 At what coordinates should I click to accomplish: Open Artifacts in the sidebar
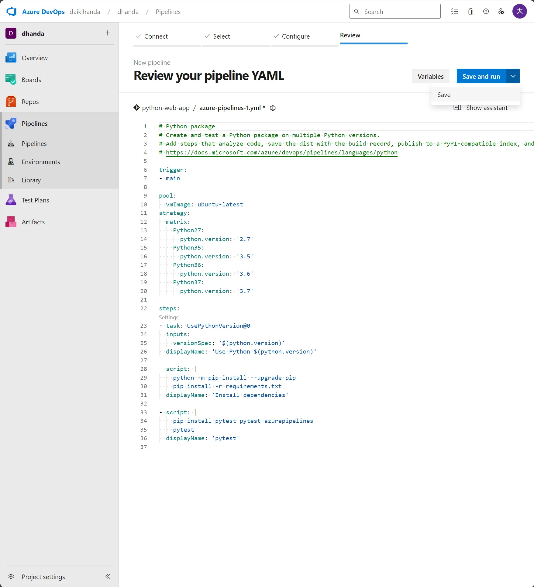[60, 222]
